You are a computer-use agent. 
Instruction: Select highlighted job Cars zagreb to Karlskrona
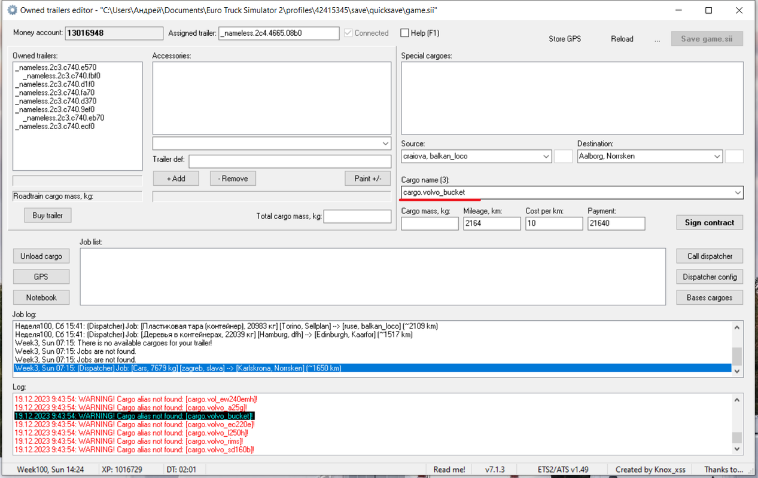(372, 368)
